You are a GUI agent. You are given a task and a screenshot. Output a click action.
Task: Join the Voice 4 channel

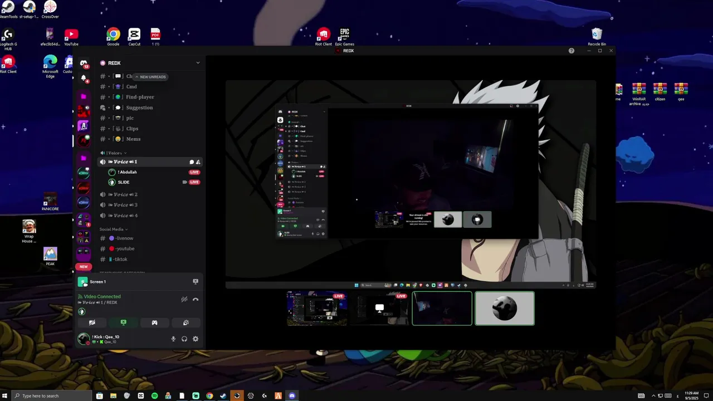click(x=150, y=216)
